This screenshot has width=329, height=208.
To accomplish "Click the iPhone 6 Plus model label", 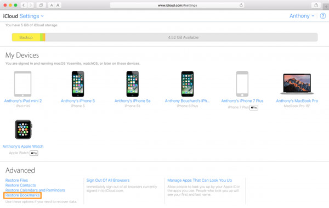I will [188, 106].
